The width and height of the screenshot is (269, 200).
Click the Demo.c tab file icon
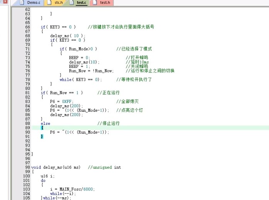(22, 2)
